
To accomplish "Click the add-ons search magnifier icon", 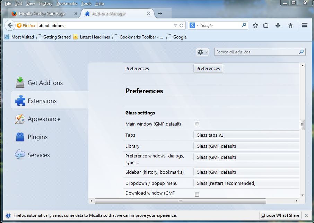I will [301, 52].
